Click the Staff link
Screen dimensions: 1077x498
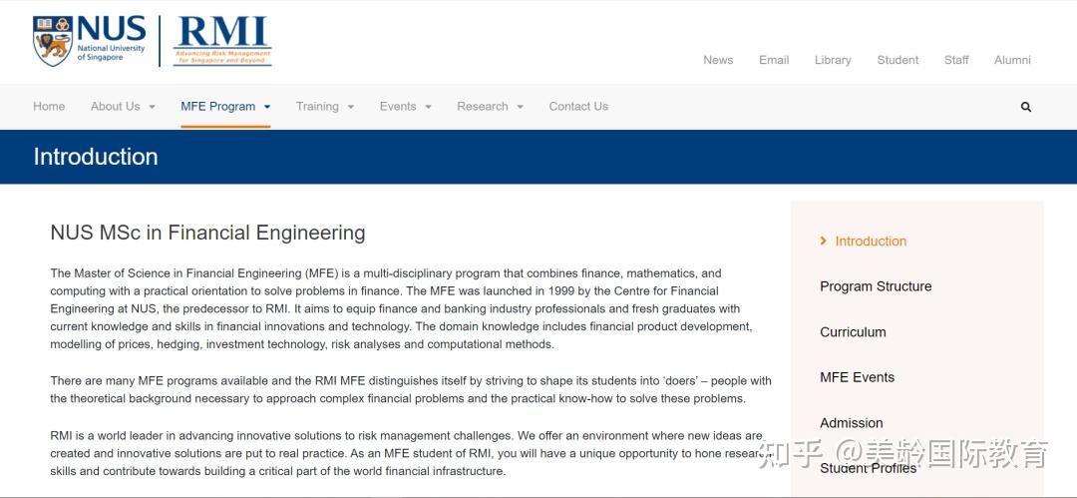[956, 60]
